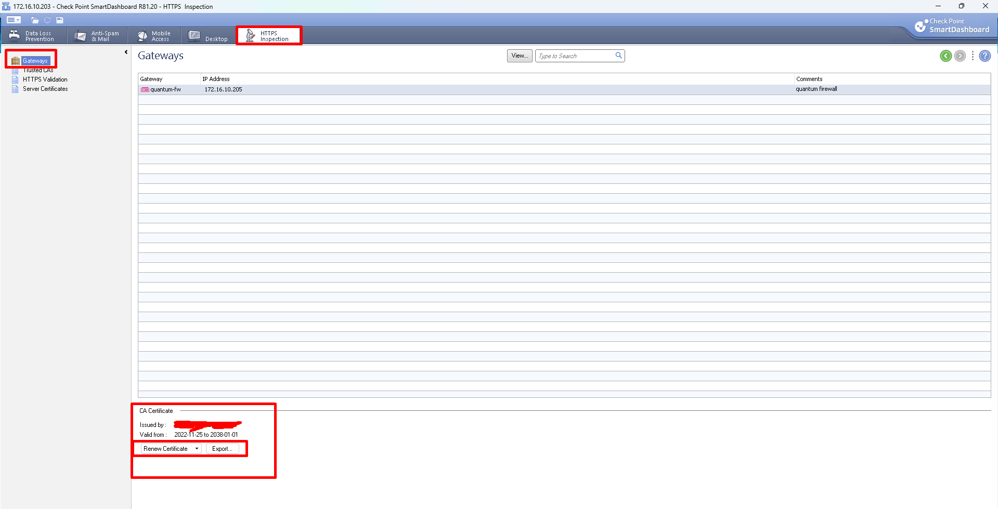The width and height of the screenshot is (998, 509).
Task: Open the HTTPS Validation page
Action: click(x=44, y=79)
